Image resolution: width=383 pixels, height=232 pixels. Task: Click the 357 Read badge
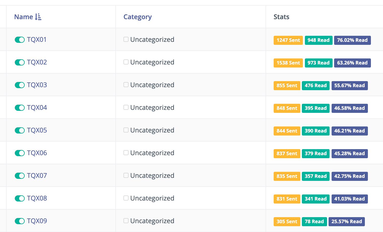(316, 176)
